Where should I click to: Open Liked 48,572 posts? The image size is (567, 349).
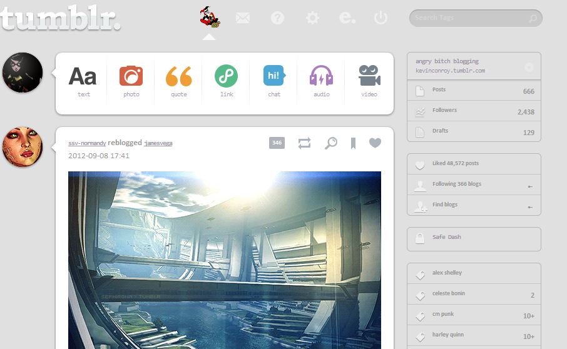point(474,164)
